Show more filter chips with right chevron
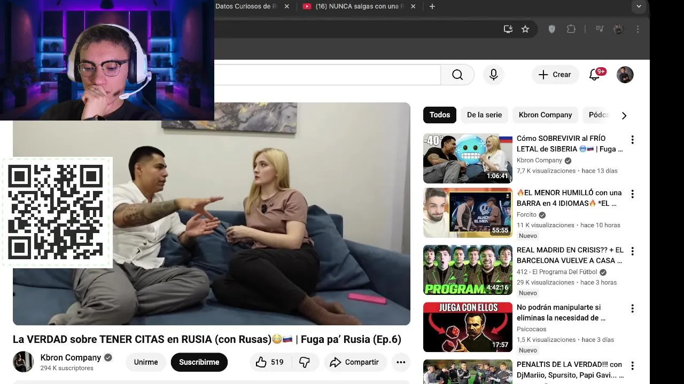The width and height of the screenshot is (684, 384). click(624, 115)
